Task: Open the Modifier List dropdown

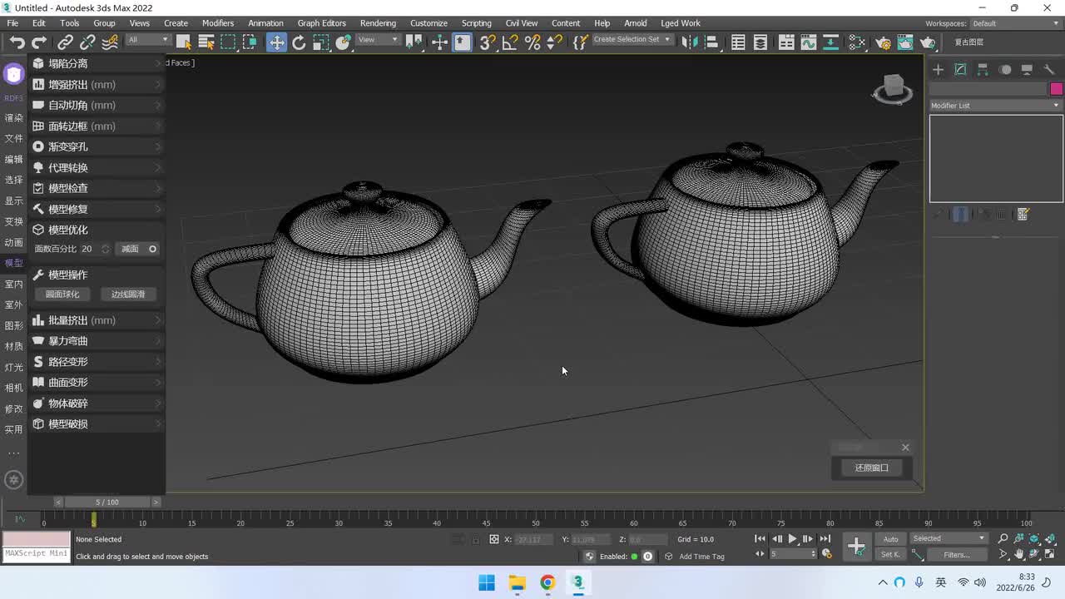Action: click(995, 106)
